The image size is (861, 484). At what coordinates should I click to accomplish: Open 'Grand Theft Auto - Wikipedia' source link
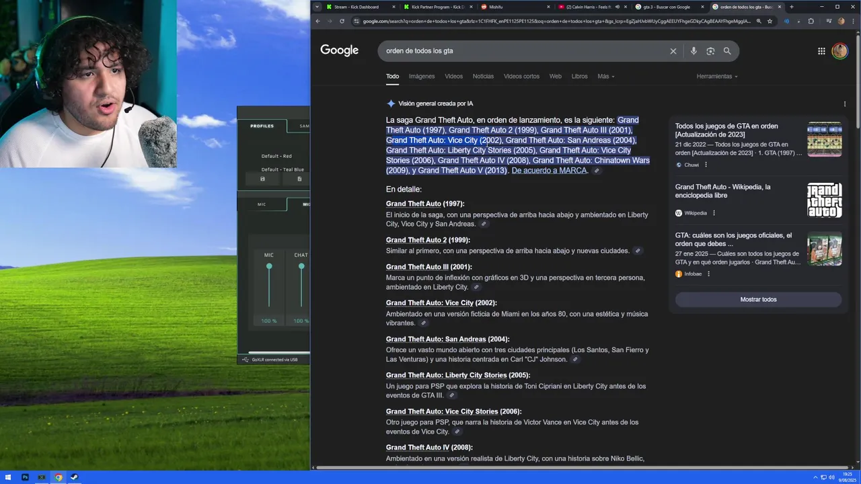(723, 191)
